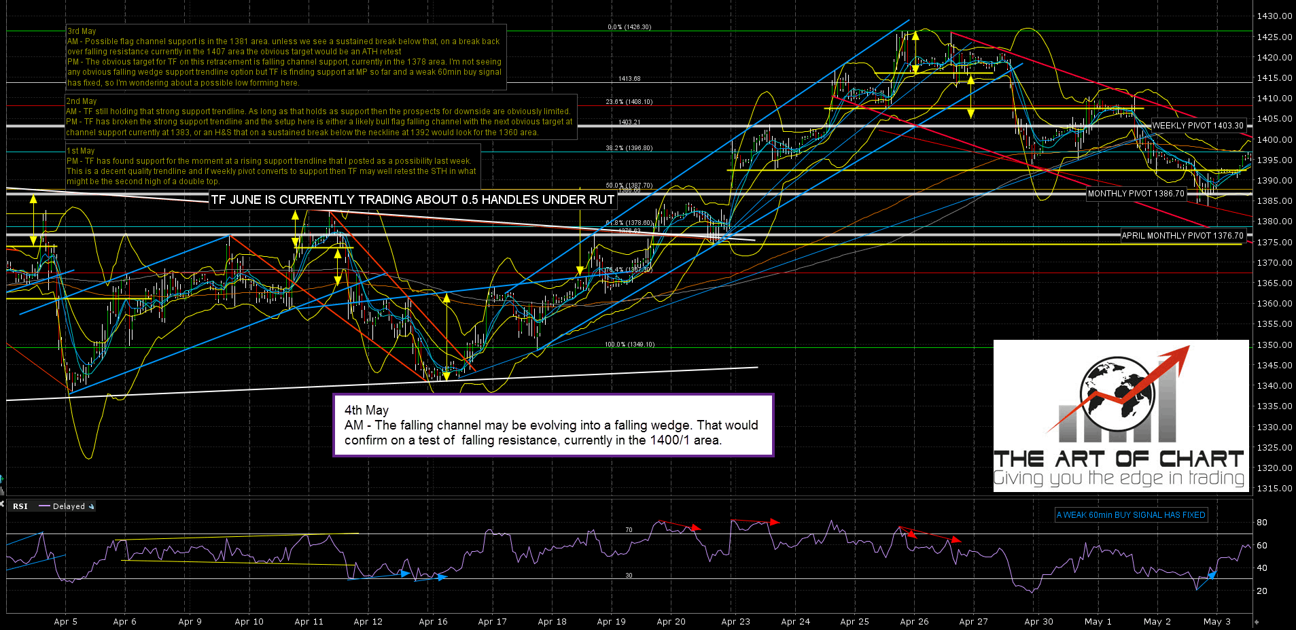Click the APRIL MONTHLY PIVOT 1376.70 label
1296x630 pixels.
click(x=1182, y=236)
